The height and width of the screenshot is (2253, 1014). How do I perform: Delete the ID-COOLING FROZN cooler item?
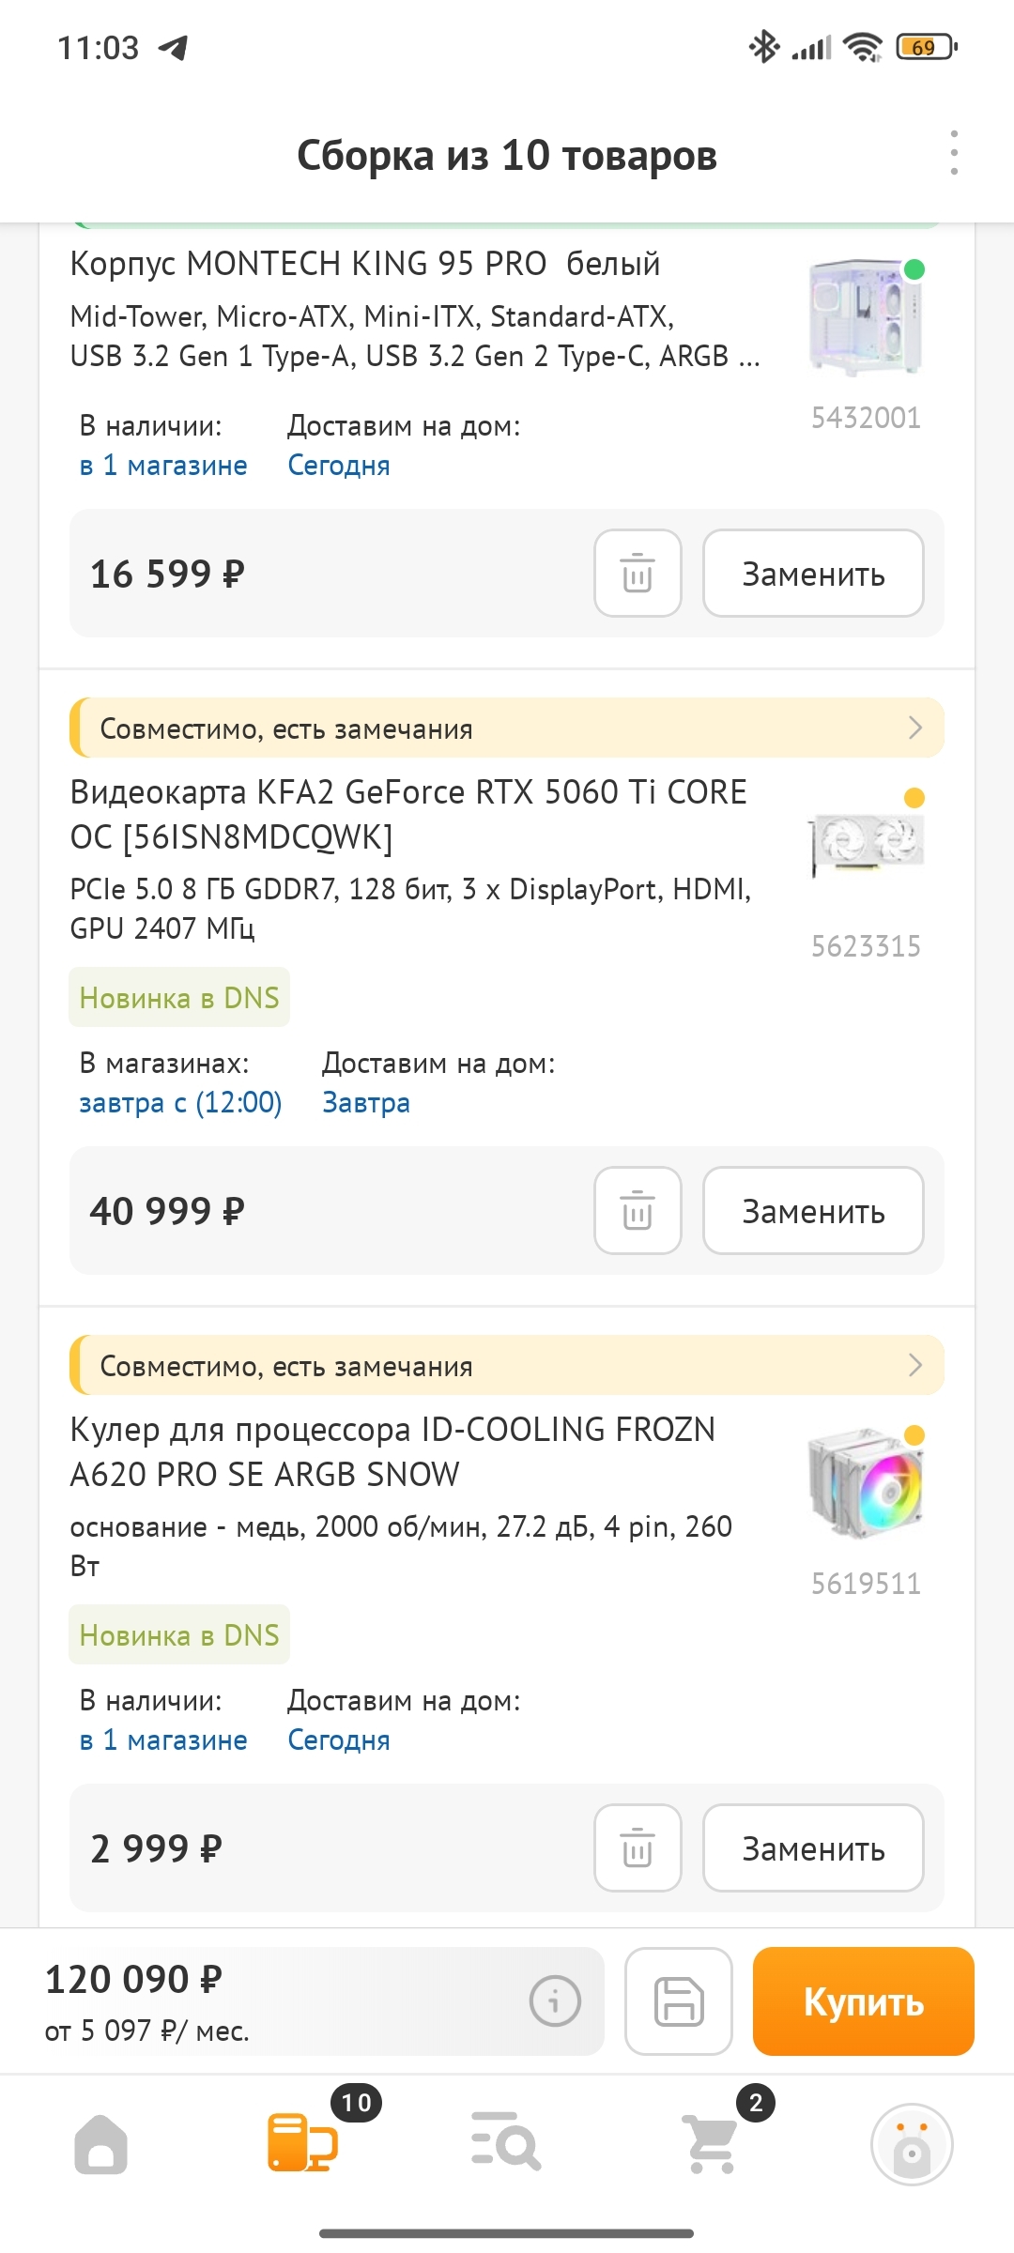point(638,1848)
